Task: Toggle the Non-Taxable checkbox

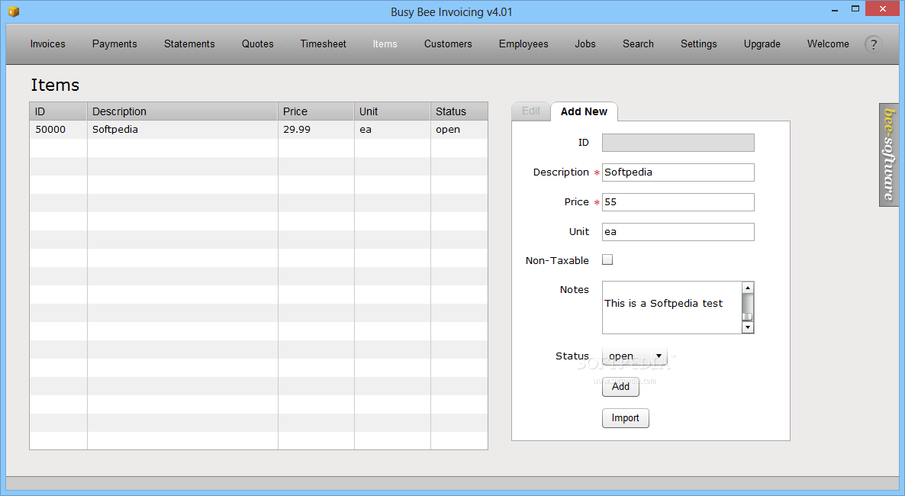Action: point(607,260)
